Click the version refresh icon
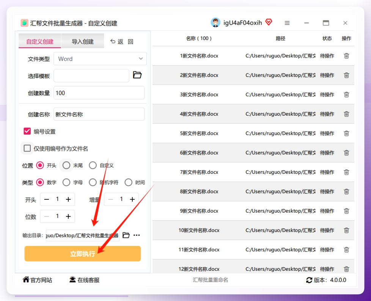The image size is (371, 301). point(309,280)
